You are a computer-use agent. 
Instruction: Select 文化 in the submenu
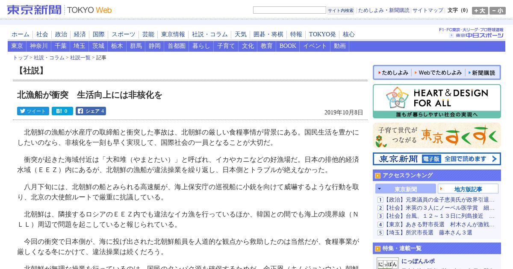pyautogui.click(x=248, y=46)
